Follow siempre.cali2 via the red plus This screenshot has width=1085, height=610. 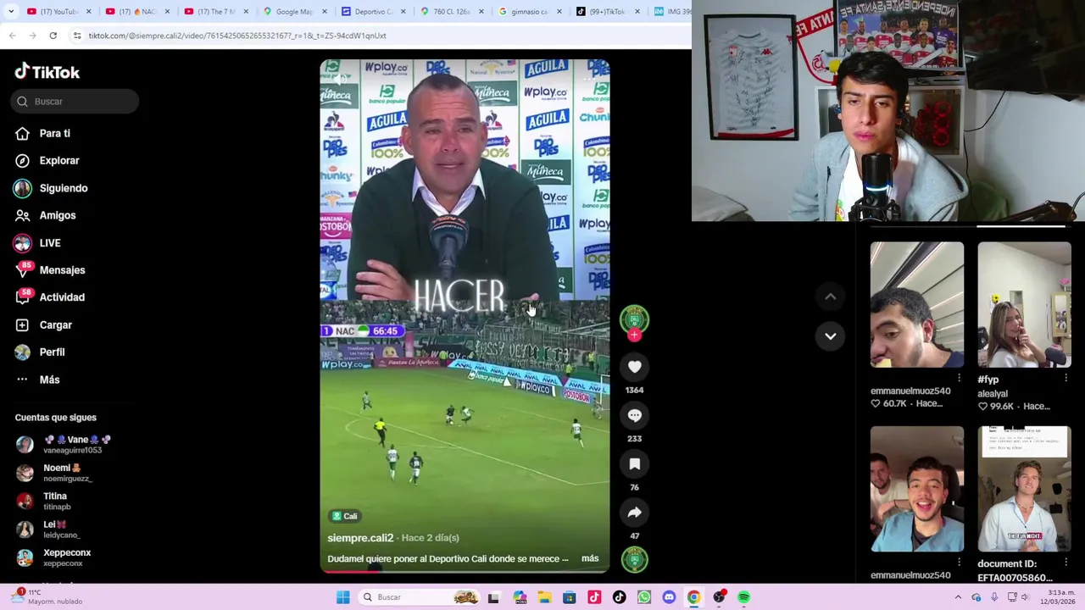tap(634, 335)
